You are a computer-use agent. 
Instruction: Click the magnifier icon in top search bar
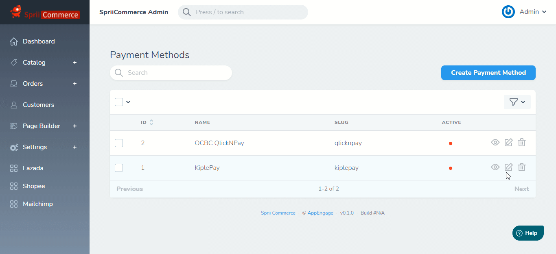point(187,12)
